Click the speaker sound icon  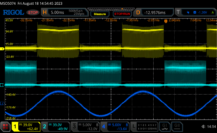coord(203,127)
